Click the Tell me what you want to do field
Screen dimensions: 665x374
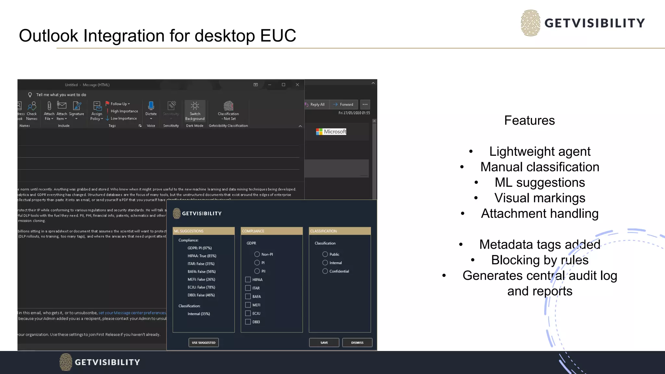[61, 95]
